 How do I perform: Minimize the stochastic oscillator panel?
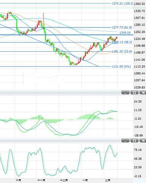click(125, 140)
